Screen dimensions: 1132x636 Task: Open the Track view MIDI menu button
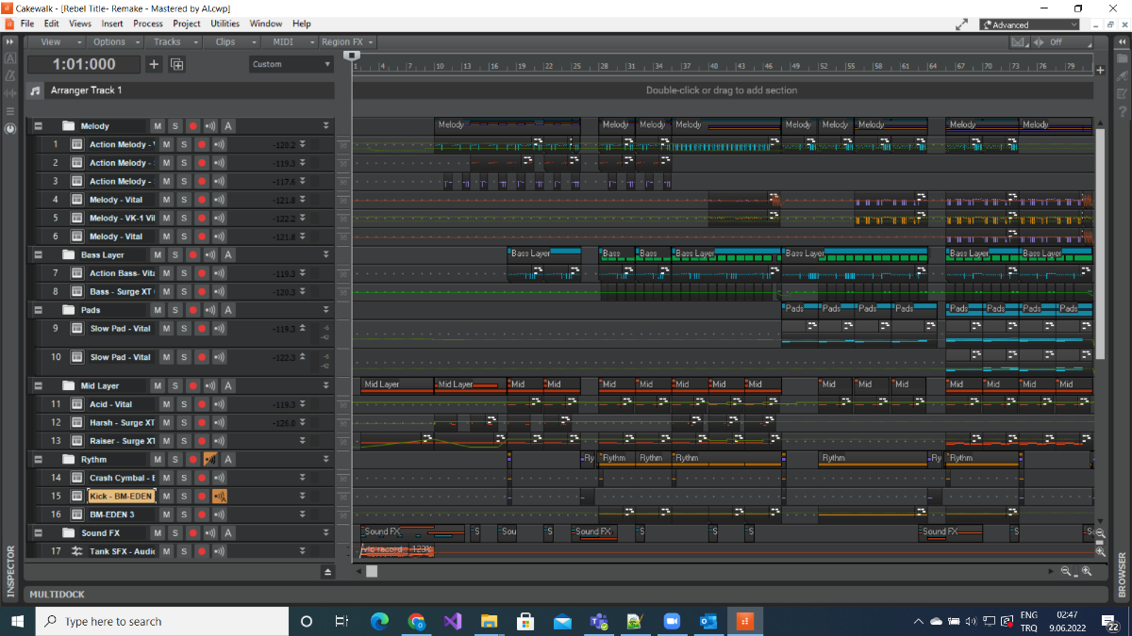pos(289,41)
